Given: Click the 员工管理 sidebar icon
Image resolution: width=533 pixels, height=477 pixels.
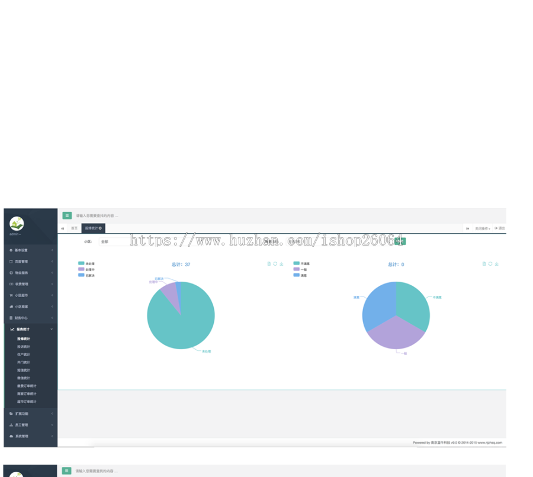Looking at the screenshot, I should point(11,425).
